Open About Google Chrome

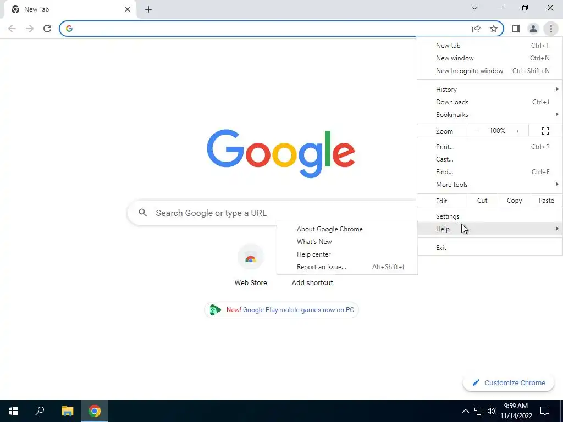pos(347,229)
